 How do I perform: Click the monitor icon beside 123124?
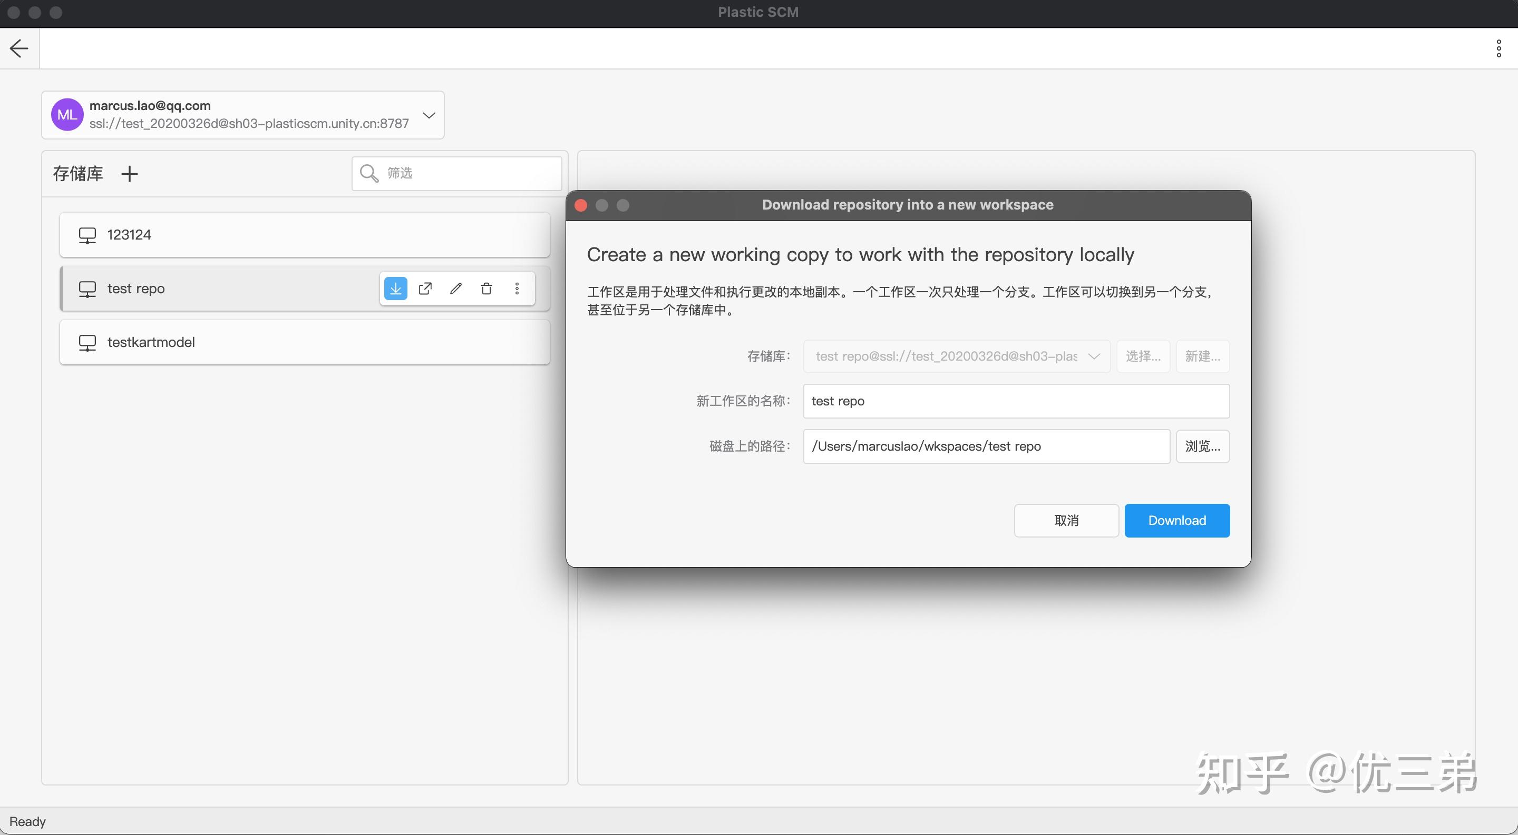(87, 235)
